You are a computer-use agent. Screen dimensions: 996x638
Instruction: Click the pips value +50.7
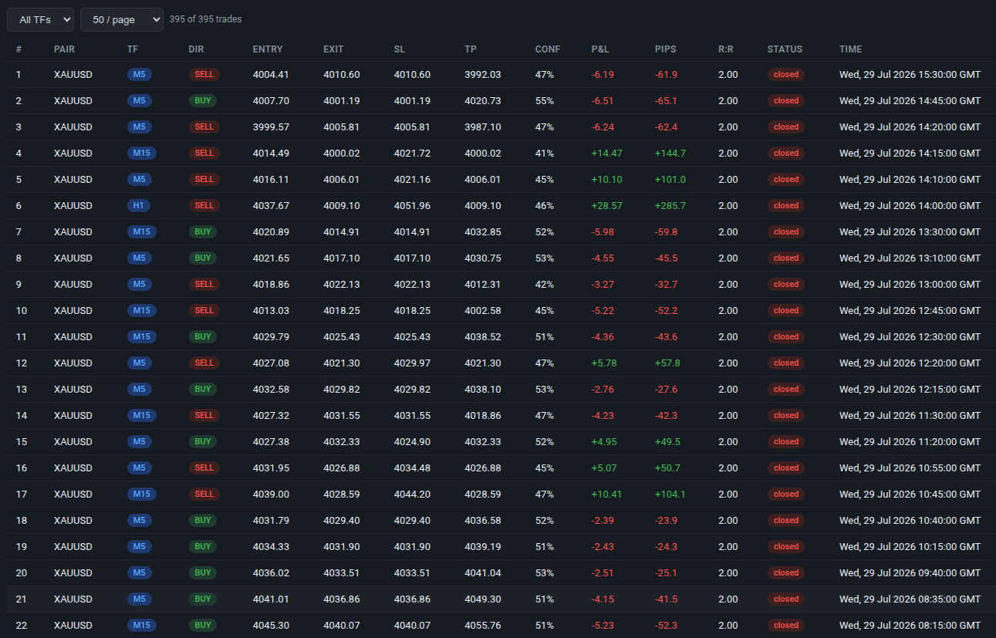(667, 468)
